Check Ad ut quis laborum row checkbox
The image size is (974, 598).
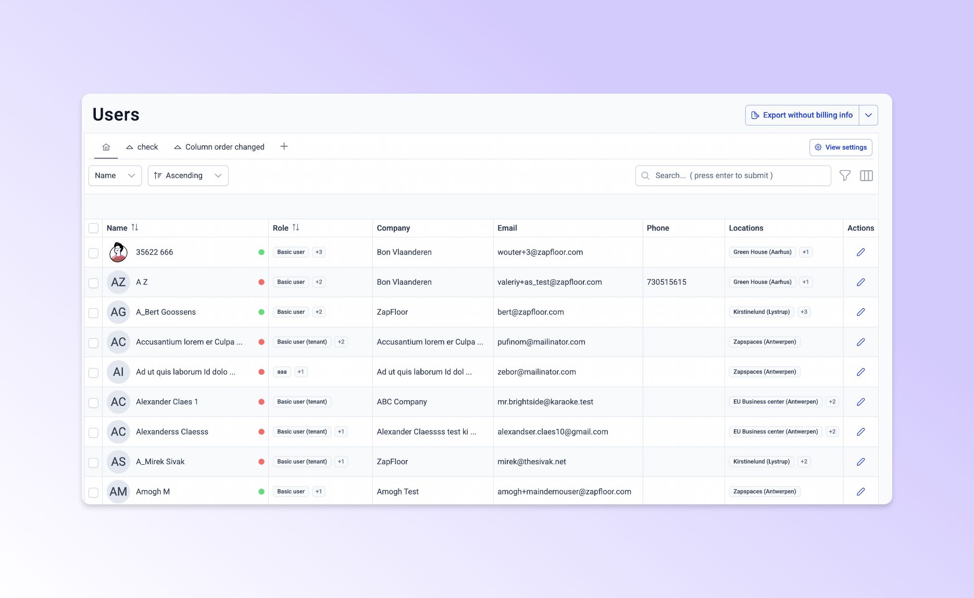[x=93, y=373]
